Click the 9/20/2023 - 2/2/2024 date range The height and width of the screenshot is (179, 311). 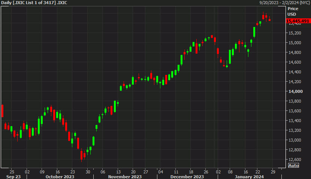pos(285,3)
